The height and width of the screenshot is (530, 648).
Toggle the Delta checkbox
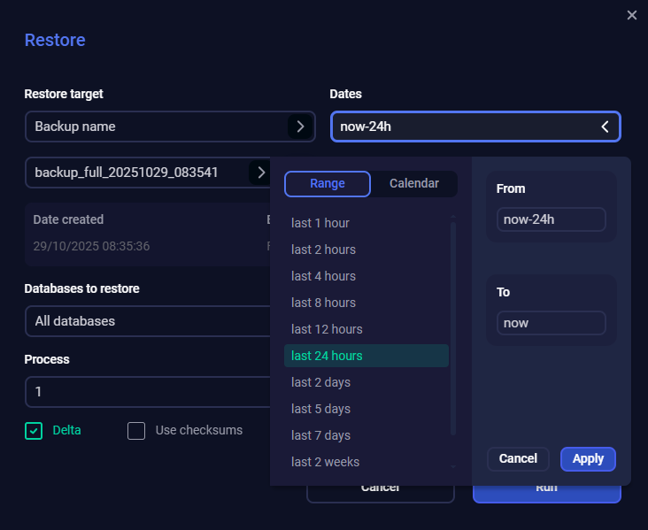point(34,431)
